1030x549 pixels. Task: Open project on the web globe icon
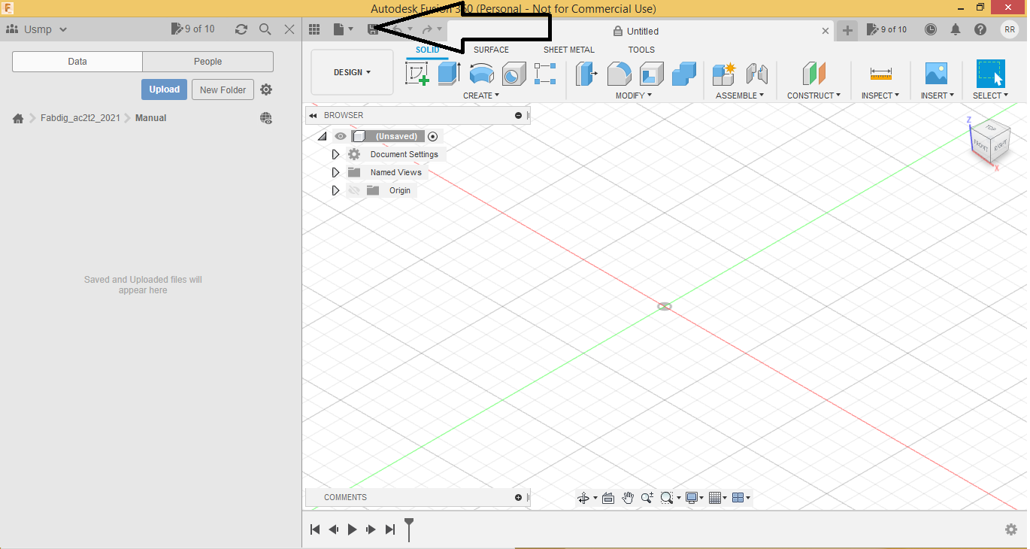[266, 118]
